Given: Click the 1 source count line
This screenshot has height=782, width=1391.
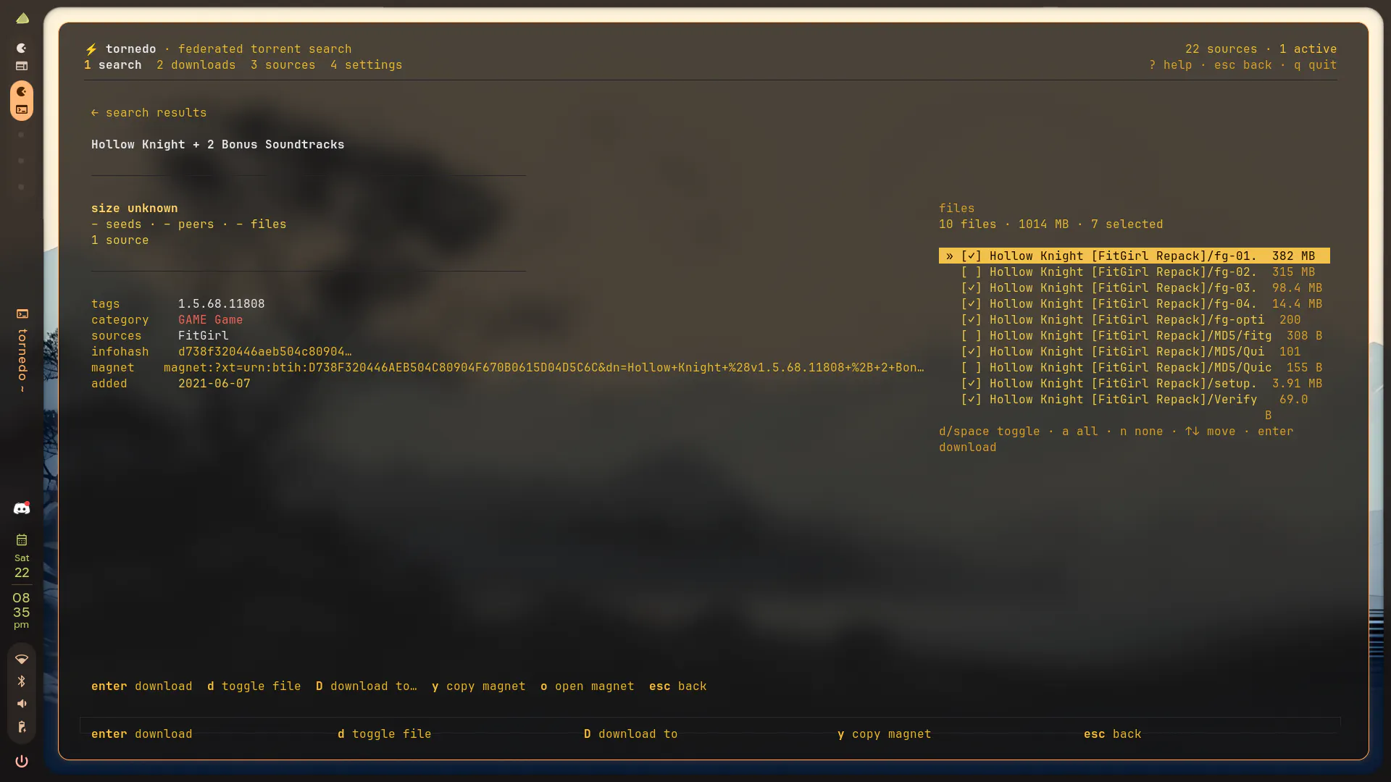Looking at the screenshot, I should (x=120, y=240).
